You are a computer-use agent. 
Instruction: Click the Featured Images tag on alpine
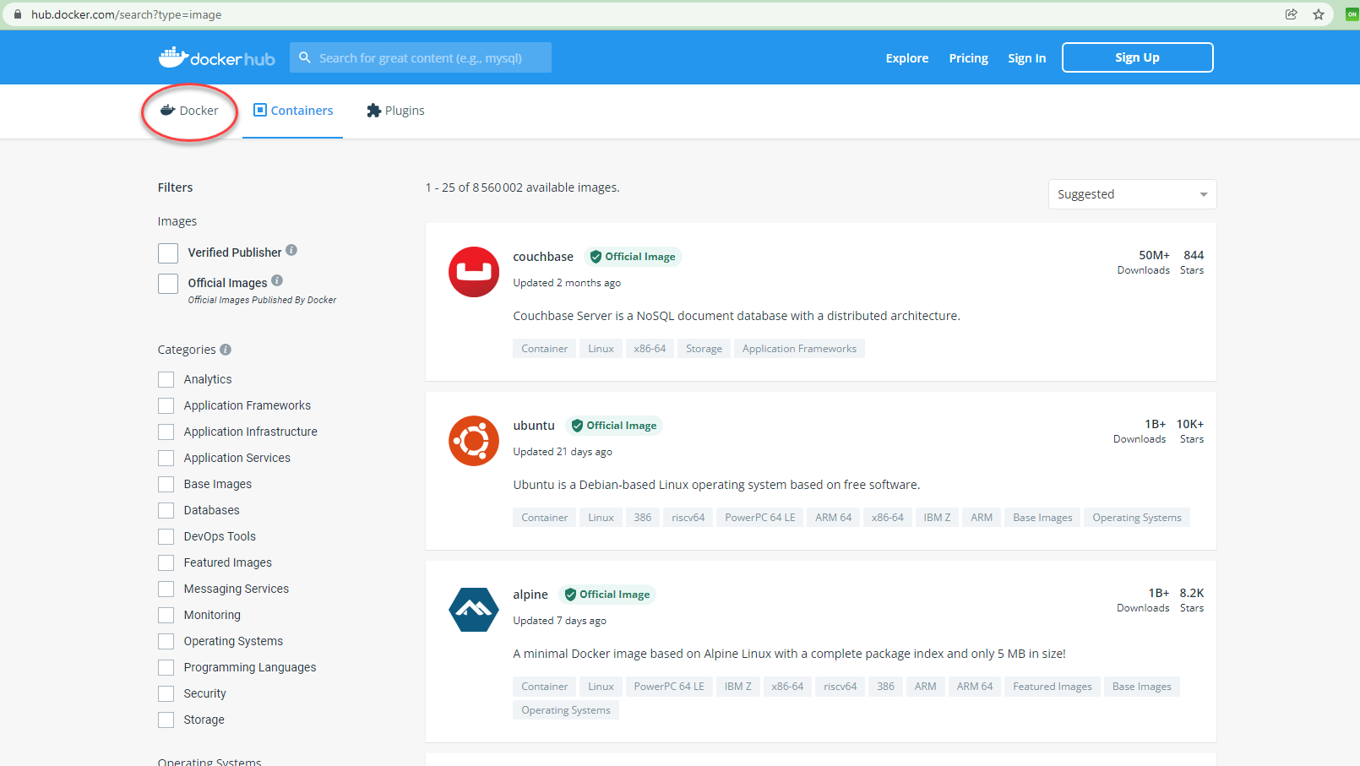coord(1052,687)
